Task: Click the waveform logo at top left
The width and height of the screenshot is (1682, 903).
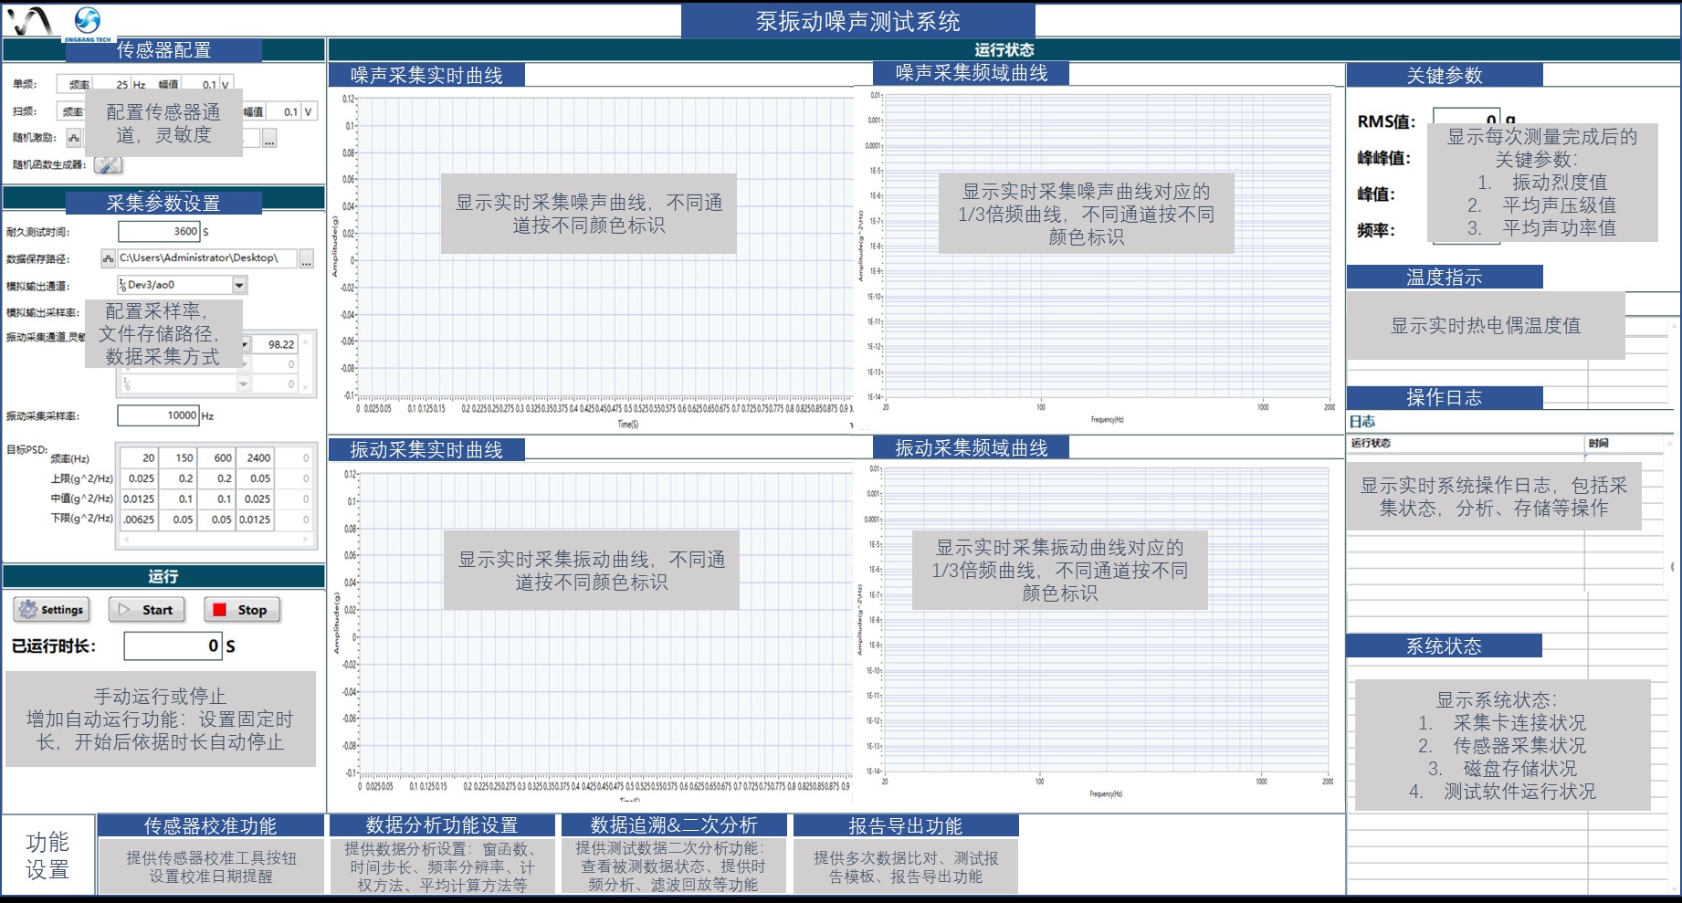Action: coord(29,21)
